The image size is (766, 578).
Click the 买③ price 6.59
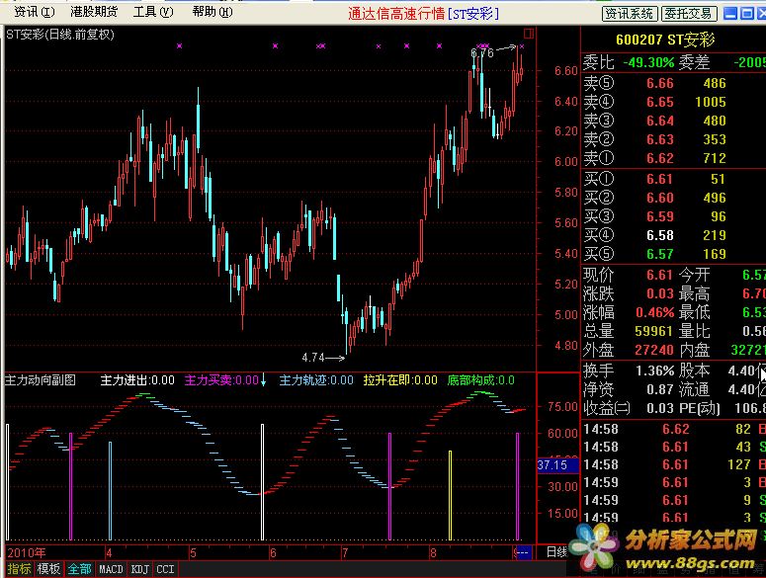(660, 216)
